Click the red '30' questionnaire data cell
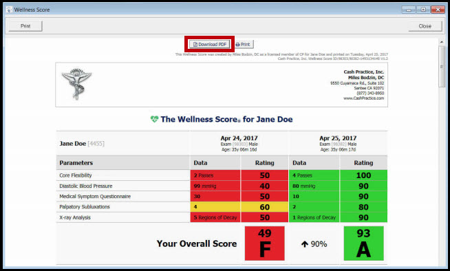The width and height of the screenshot is (450, 271). coord(215,197)
